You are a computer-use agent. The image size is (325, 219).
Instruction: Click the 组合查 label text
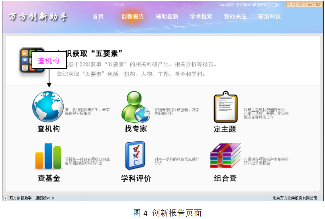[x=225, y=178]
